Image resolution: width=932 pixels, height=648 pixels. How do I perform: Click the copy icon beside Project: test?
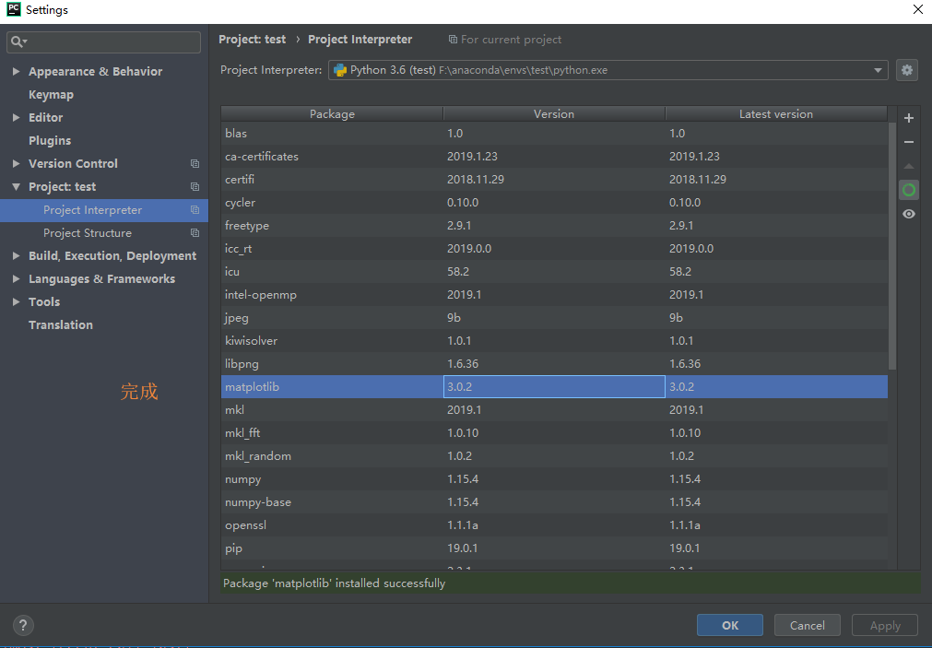click(x=195, y=187)
